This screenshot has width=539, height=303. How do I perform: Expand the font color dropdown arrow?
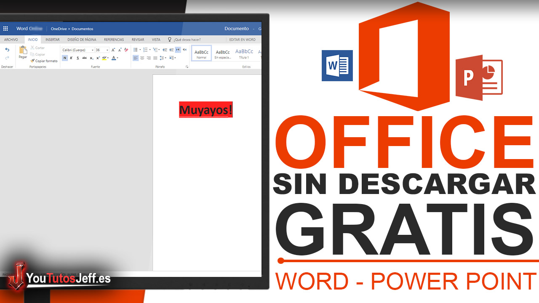[117, 58]
